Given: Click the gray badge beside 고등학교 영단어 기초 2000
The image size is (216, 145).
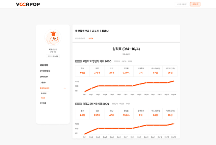Looking at the screenshot, I should [x=78, y=61].
